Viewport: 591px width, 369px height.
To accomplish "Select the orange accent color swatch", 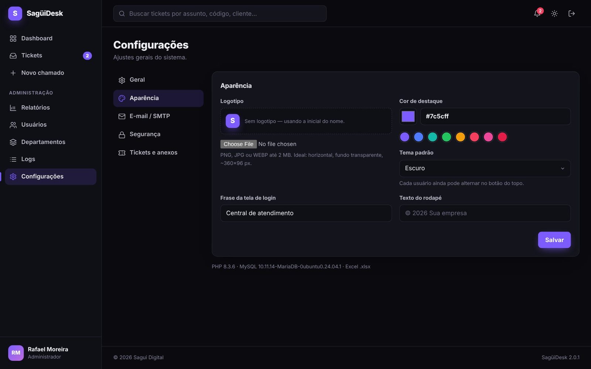I will coord(460,137).
